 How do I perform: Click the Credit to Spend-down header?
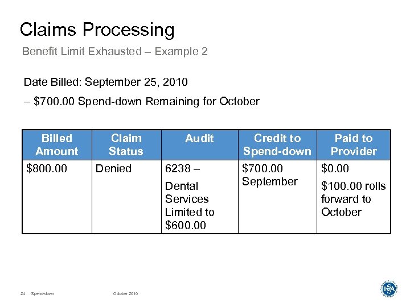coord(277,145)
